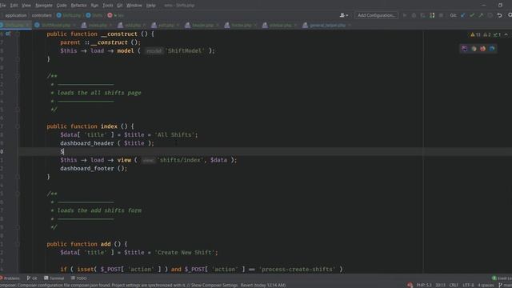The height and width of the screenshot is (288, 512).
Task: Open file in Edge browser icon
Action: tap(492, 49)
